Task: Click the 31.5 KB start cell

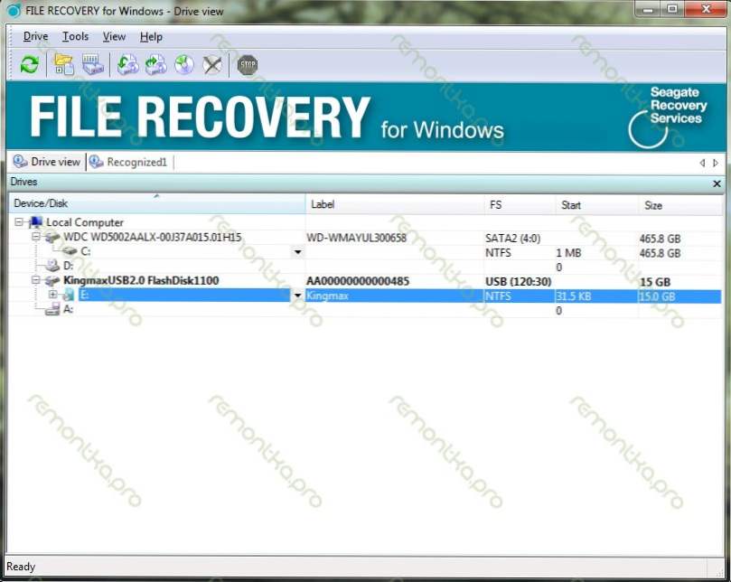Action: (574, 296)
